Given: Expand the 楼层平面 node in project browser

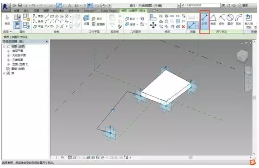Looking at the screenshot, I should (8, 51).
